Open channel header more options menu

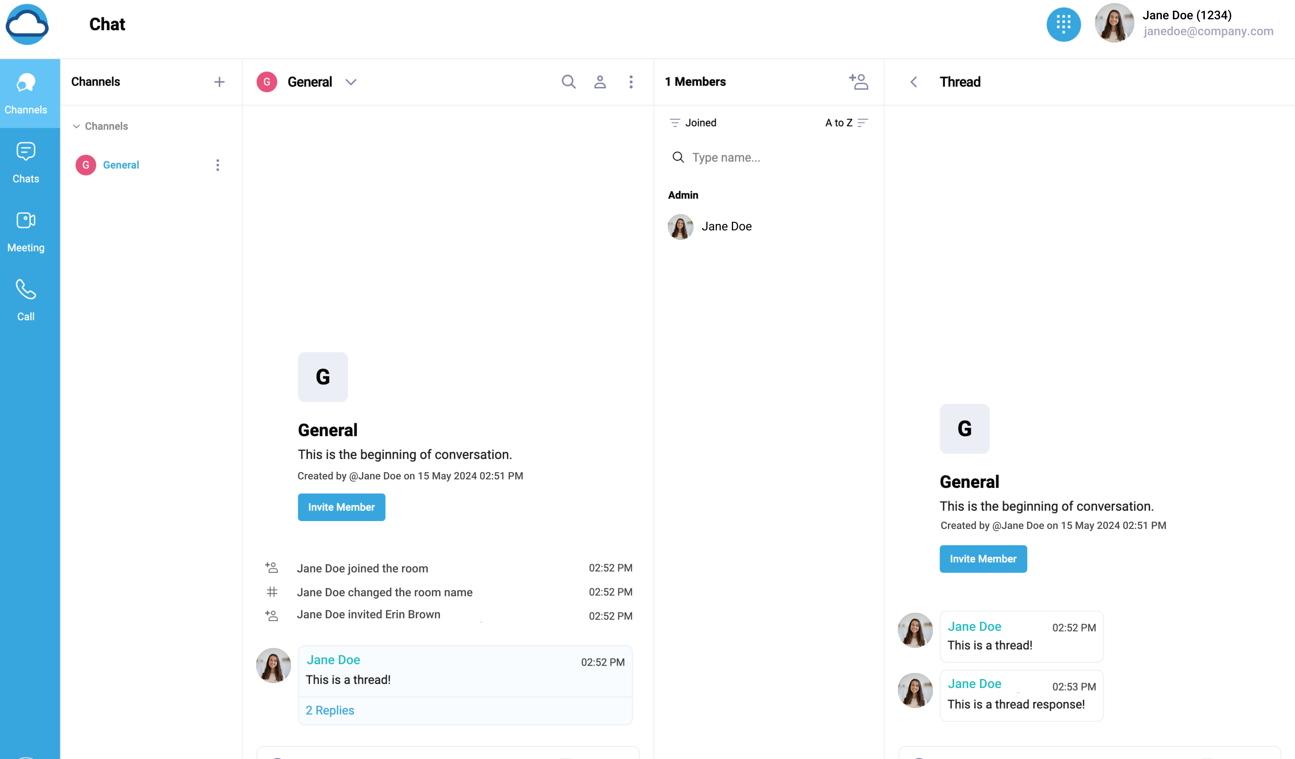[631, 82]
